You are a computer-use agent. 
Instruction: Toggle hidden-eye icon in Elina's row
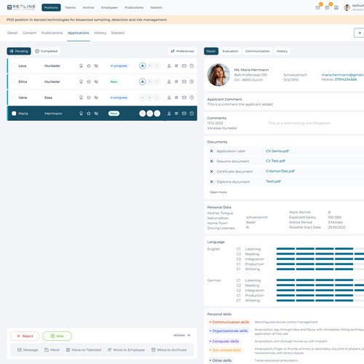coord(96,82)
